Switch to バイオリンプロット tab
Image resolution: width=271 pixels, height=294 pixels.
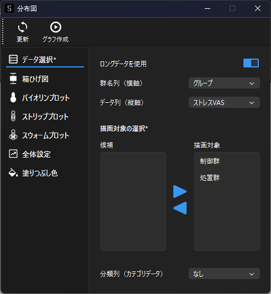pos(45,98)
